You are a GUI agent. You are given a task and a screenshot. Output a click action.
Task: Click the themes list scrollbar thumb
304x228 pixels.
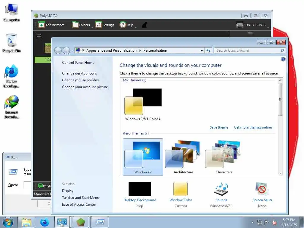pos(280,99)
